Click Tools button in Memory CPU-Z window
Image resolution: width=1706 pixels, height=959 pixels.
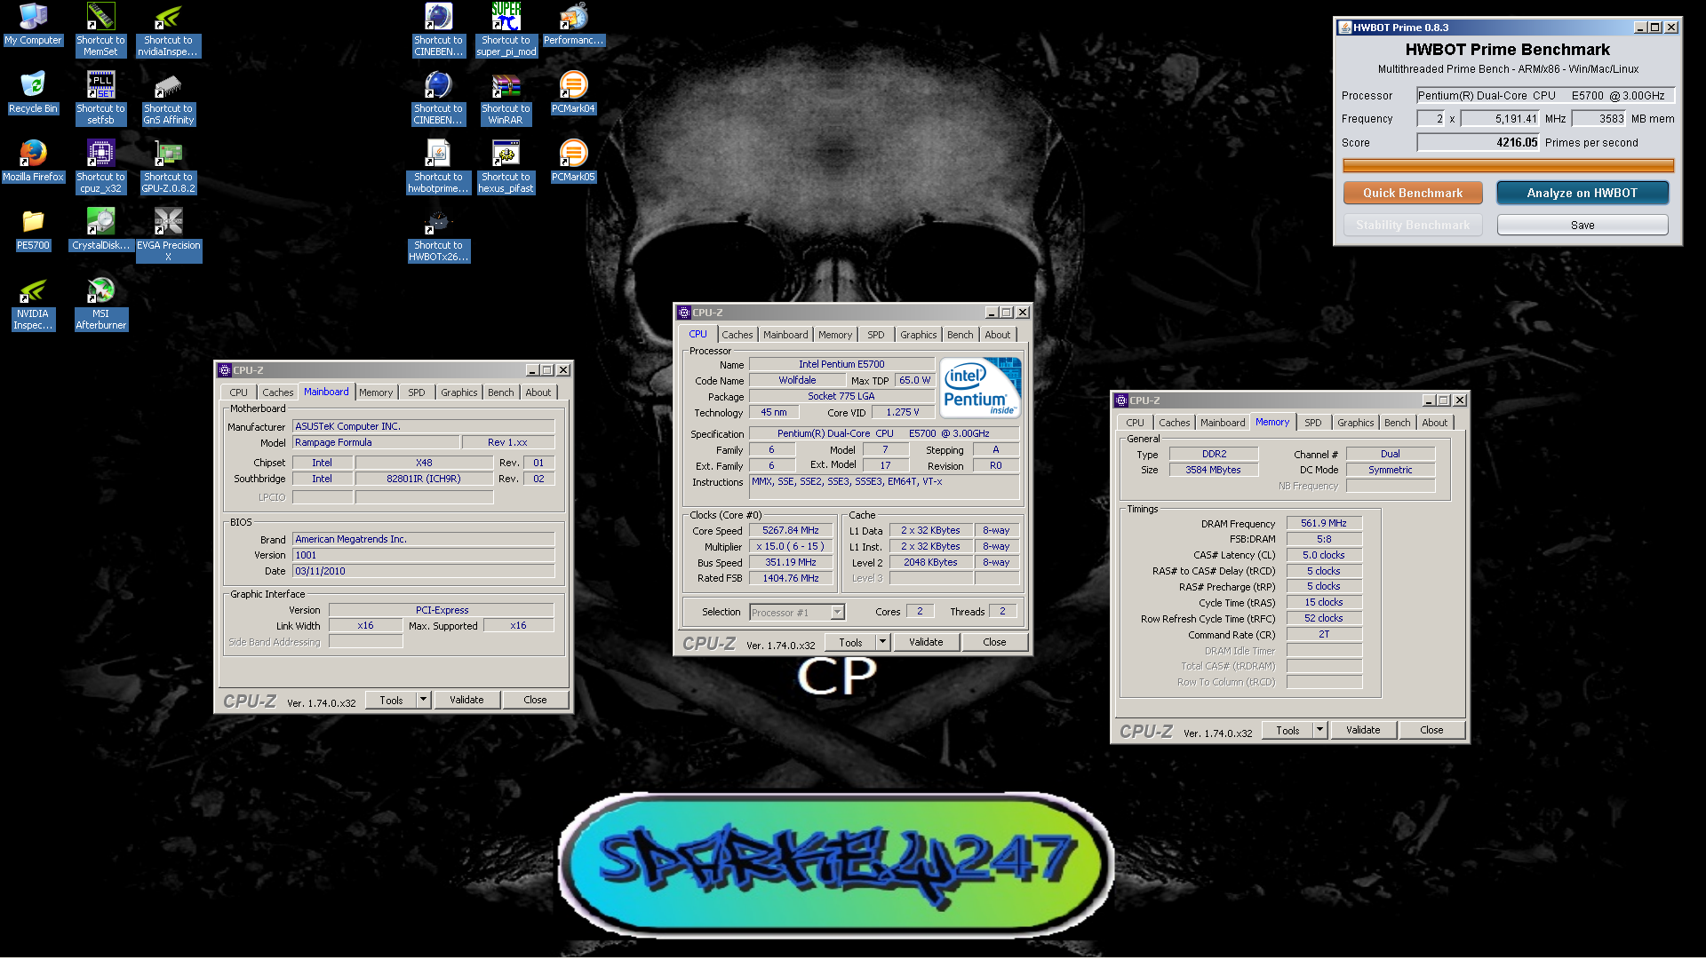tap(1287, 730)
